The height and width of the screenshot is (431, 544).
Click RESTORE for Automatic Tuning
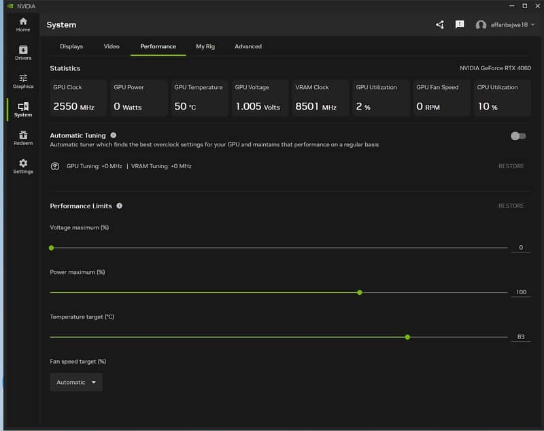pos(511,166)
